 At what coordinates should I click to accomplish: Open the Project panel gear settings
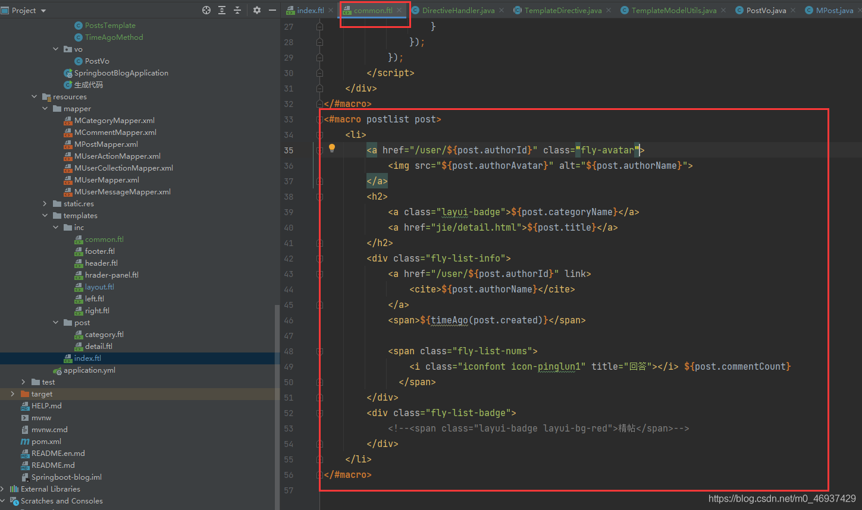(257, 10)
